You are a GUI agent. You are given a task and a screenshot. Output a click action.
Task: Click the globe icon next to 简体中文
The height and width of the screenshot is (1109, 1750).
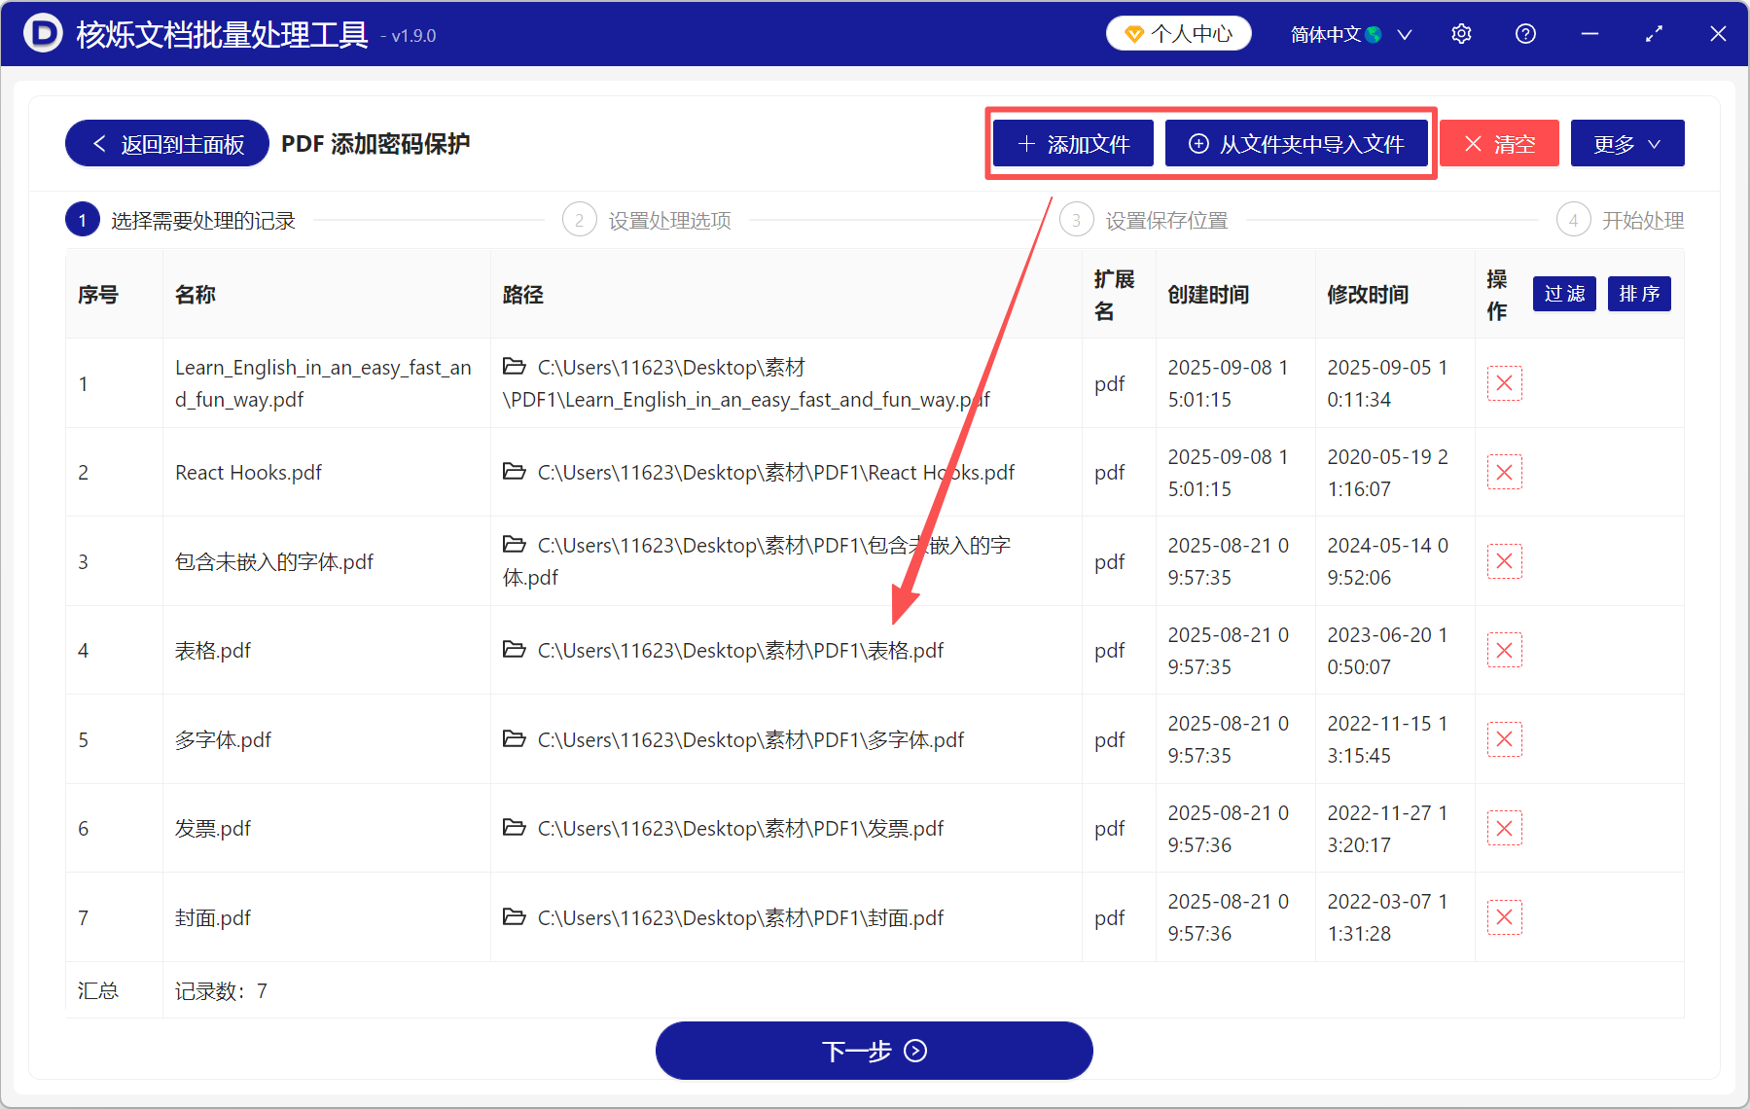1375,33
